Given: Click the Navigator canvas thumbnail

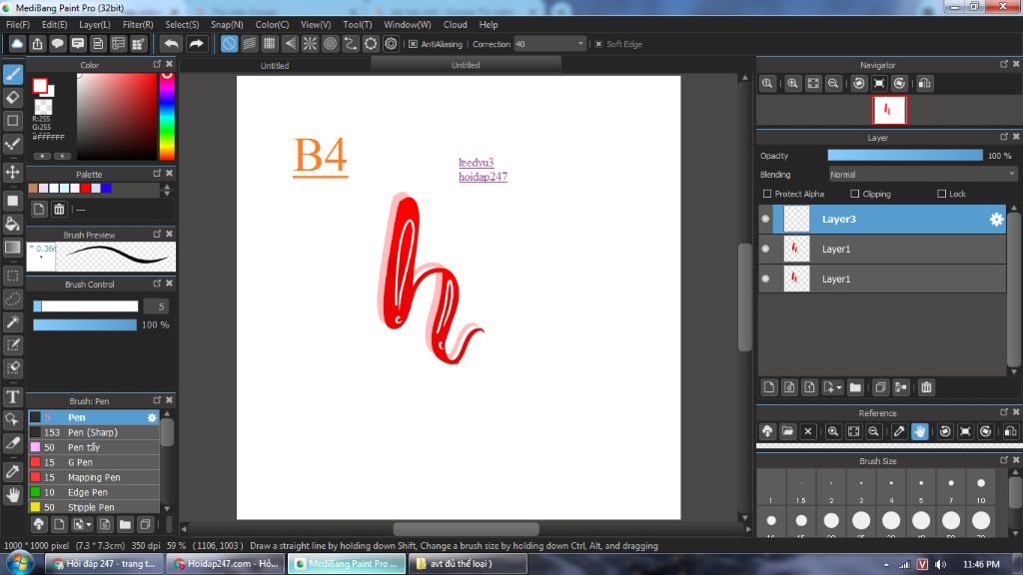Looking at the screenshot, I should tap(889, 110).
